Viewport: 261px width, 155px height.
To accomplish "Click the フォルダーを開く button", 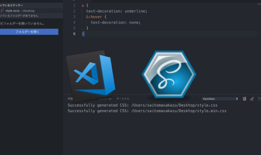I will pyautogui.click(x=29, y=32).
